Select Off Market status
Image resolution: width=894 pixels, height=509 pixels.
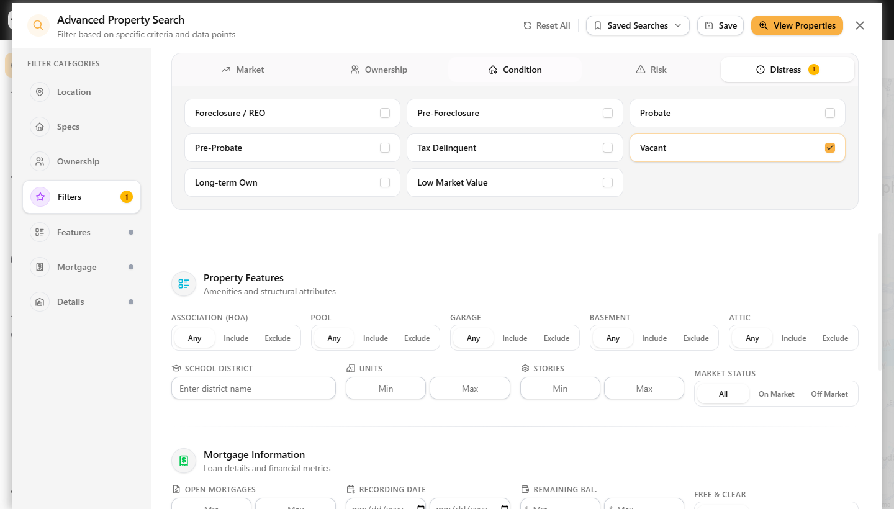pyautogui.click(x=829, y=394)
